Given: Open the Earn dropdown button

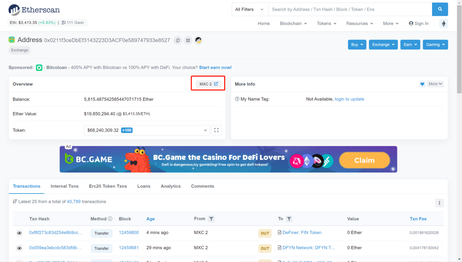Looking at the screenshot, I should [x=410, y=45].
